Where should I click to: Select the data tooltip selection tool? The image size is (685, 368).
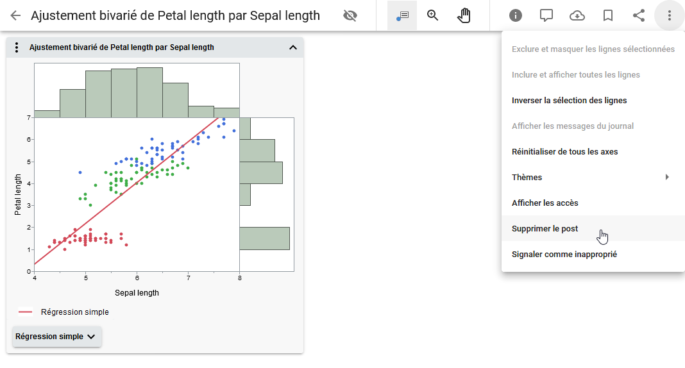click(x=402, y=15)
